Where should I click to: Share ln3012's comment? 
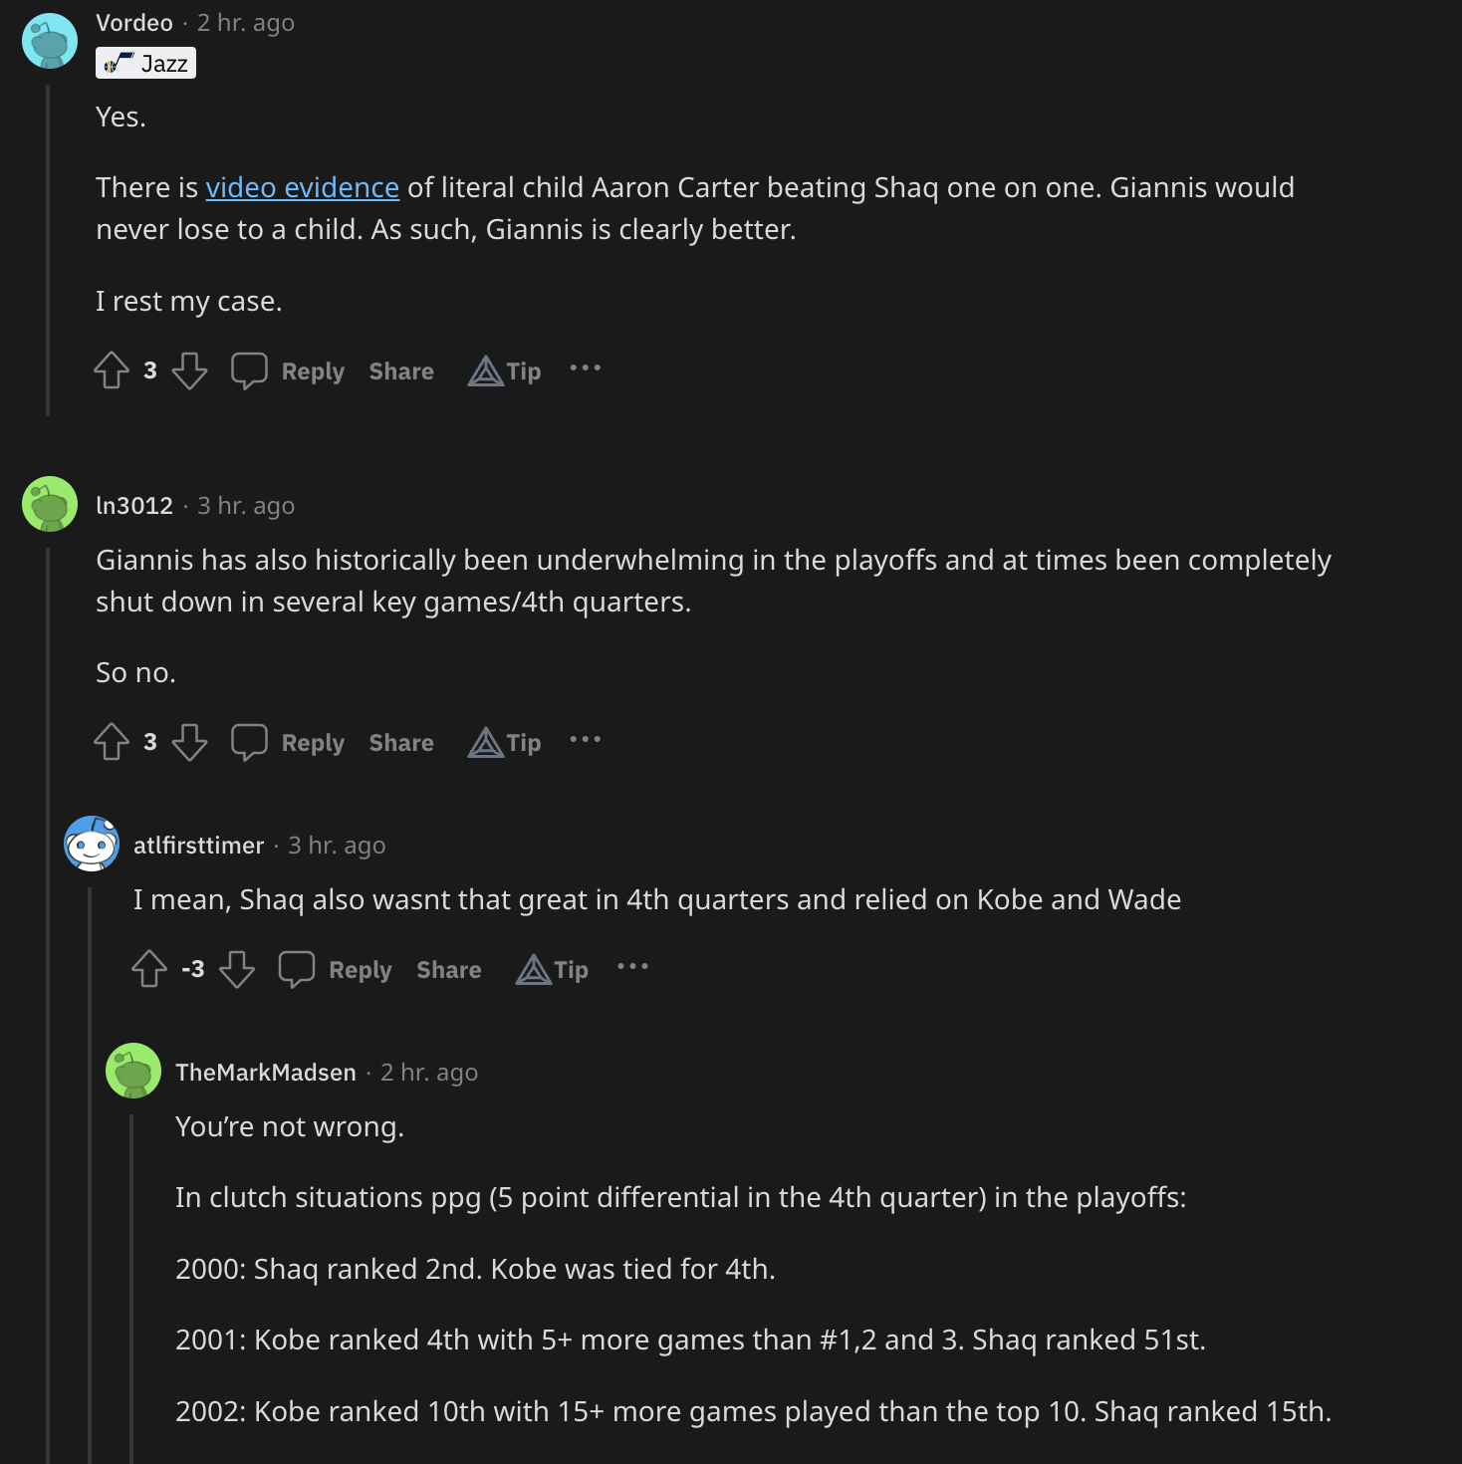click(x=401, y=743)
